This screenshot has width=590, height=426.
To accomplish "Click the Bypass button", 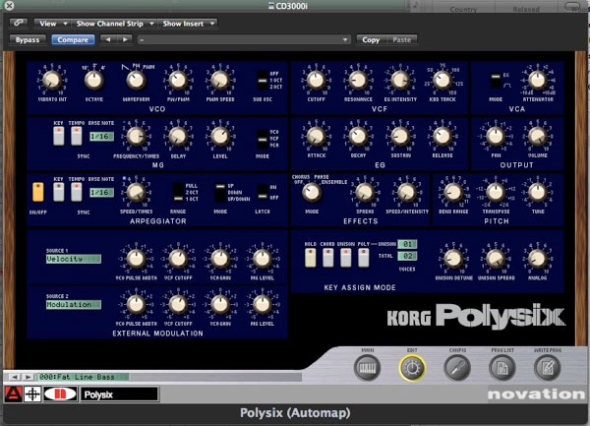I will [28, 39].
